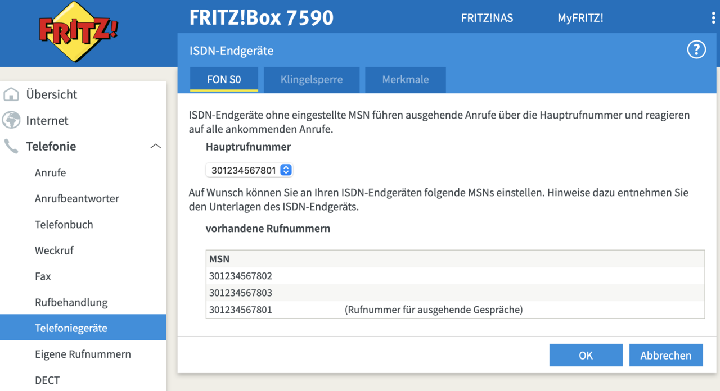Confirm settings with the OK button
The image size is (720, 391).
(586, 355)
